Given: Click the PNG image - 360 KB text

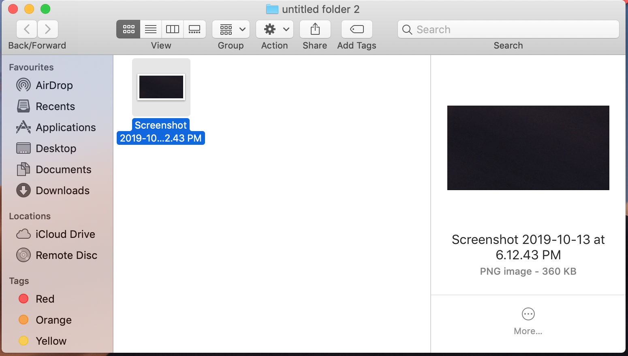Looking at the screenshot, I should pos(528,271).
